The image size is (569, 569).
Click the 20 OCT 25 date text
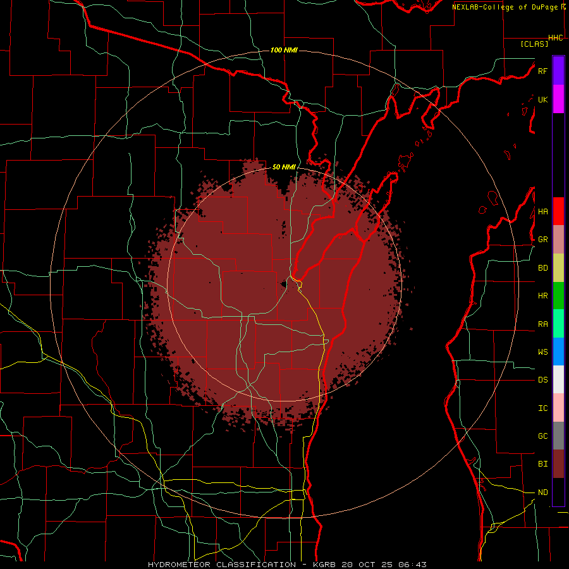point(367,565)
